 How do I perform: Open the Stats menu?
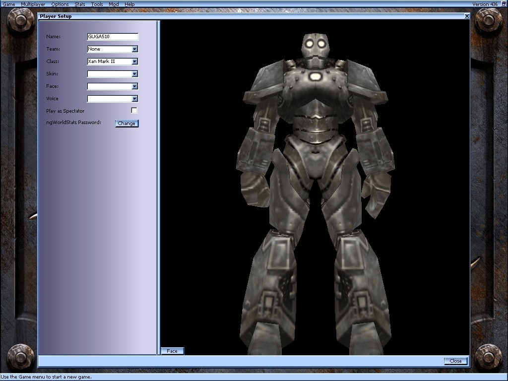click(x=79, y=4)
